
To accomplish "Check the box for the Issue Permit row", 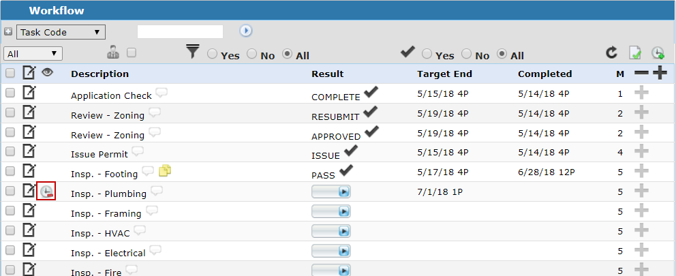I will click(x=10, y=152).
